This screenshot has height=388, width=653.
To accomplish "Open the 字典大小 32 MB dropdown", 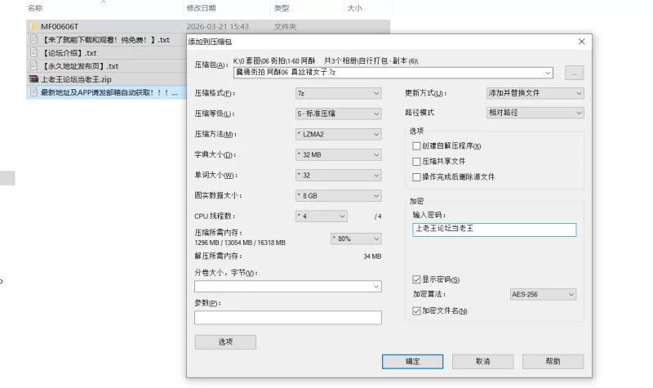I will click(339, 154).
